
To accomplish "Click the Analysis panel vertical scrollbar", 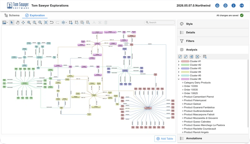I will tap(248, 94).
